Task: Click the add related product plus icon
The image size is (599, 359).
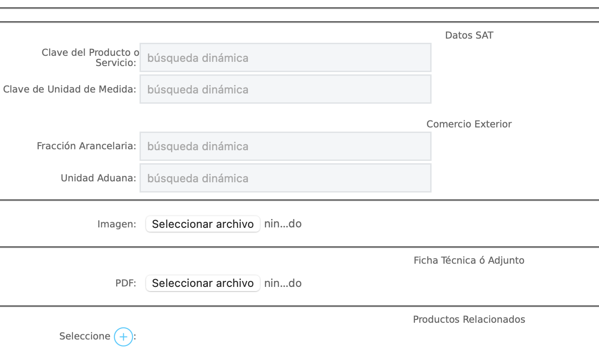Action: 123,336
